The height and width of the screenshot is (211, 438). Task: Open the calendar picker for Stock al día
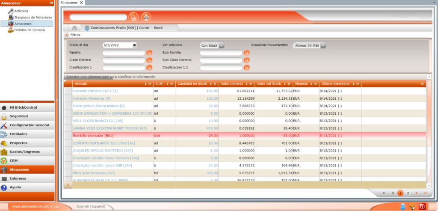(134, 45)
